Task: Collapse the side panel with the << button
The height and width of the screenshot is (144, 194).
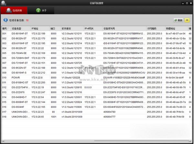Action: (187, 20)
